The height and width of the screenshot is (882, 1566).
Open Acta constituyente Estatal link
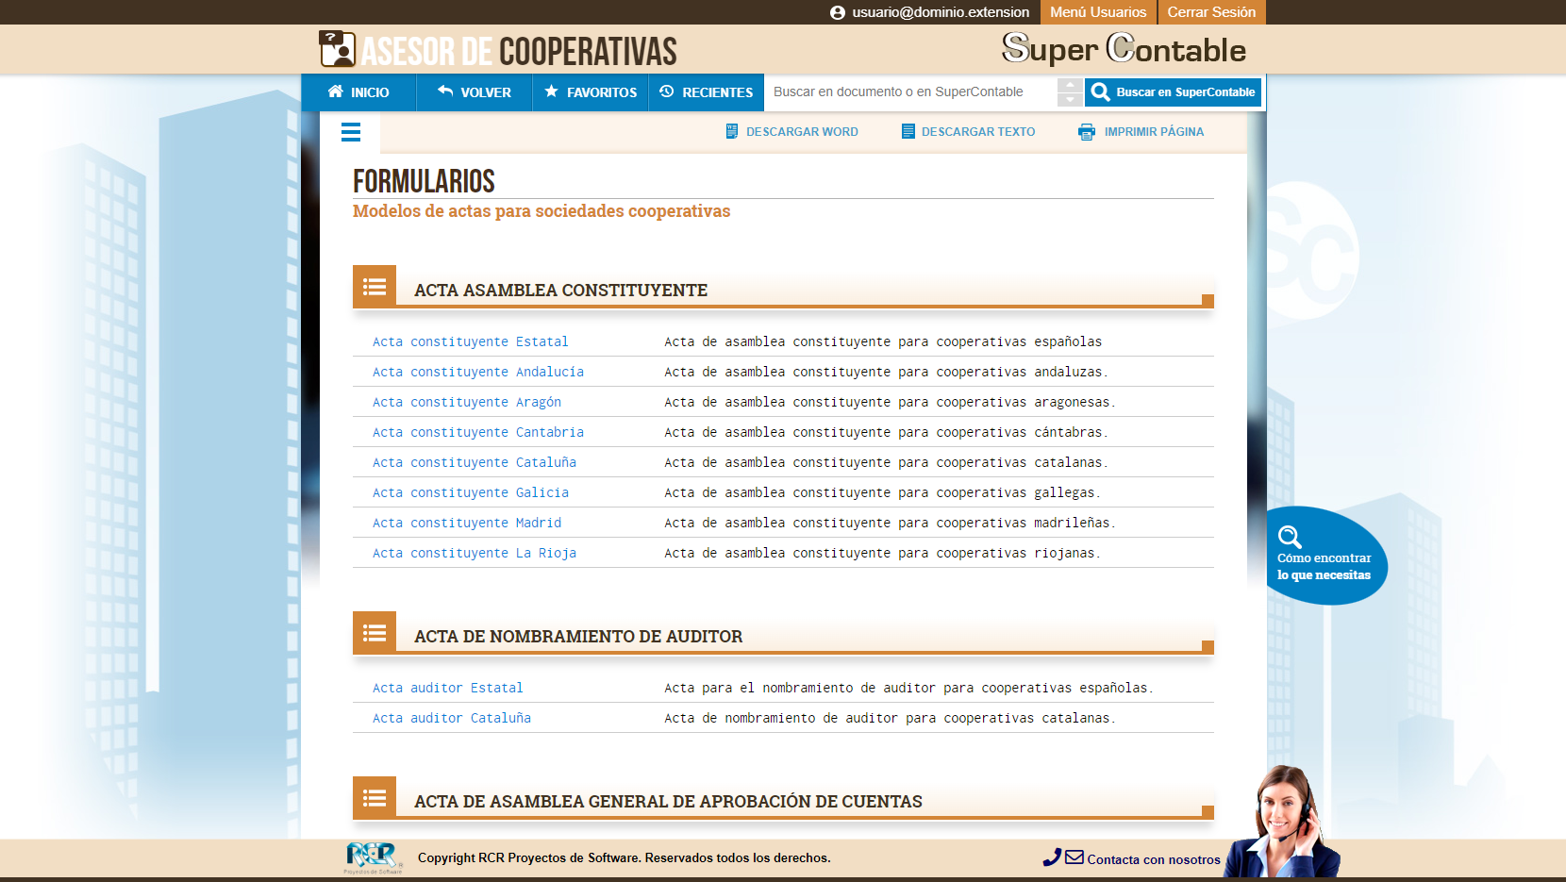pos(470,341)
